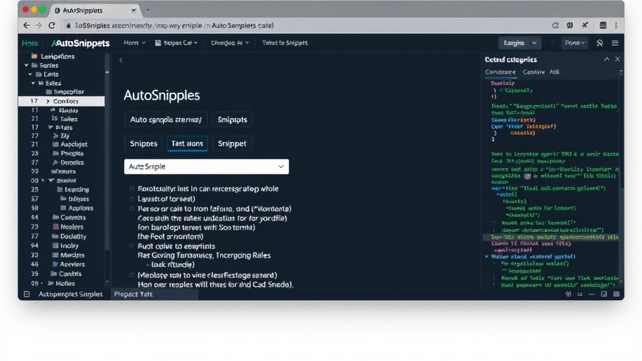
Task: Open the hamburger menu in the app header
Action: click(615, 43)
